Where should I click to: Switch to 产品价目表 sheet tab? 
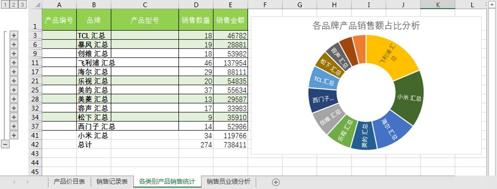click(x=69, y=182)
